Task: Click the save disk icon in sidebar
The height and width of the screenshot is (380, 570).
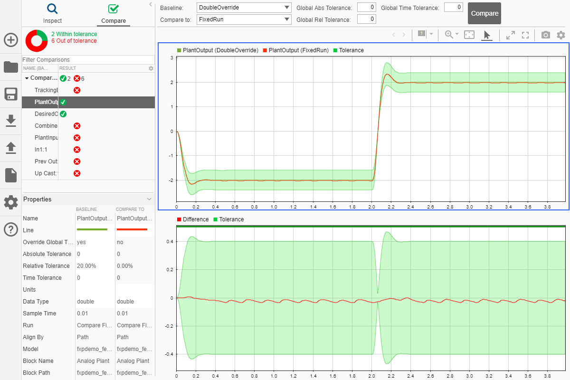Action: pyautogui.click(x=10, y=94)
